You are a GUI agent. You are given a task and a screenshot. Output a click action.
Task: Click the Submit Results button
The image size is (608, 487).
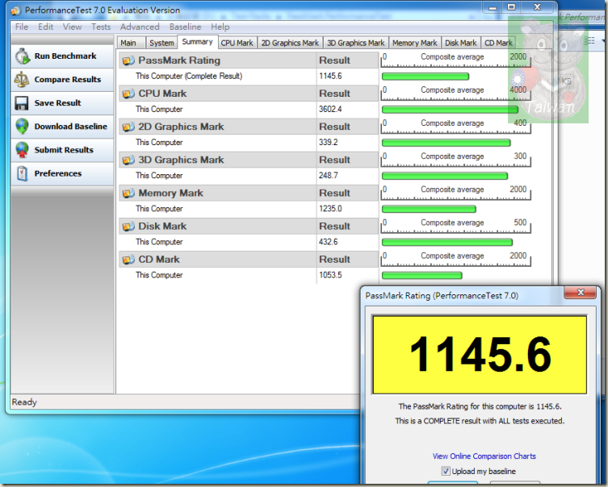pos(62,150)
